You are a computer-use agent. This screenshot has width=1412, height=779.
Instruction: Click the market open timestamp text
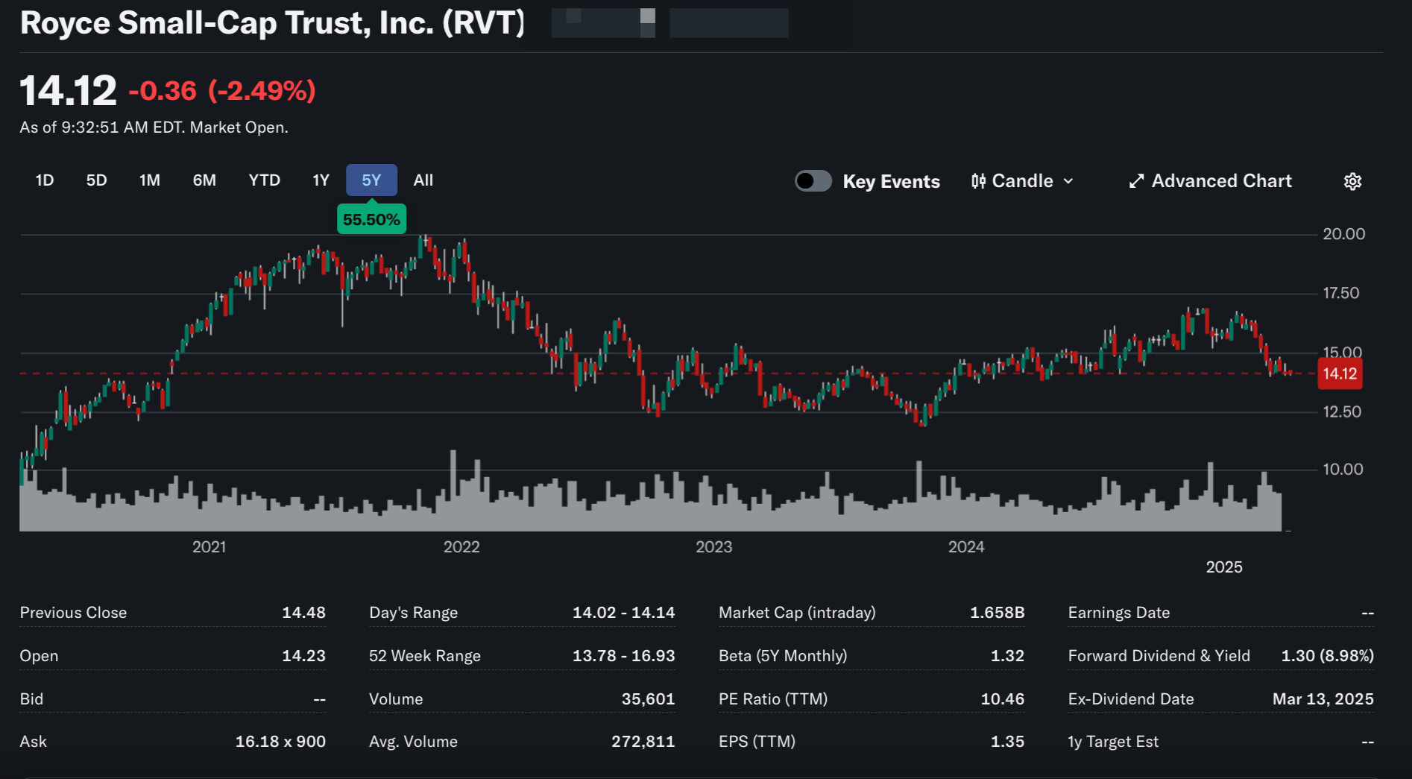pyautogui.click(x=154, y=127)
